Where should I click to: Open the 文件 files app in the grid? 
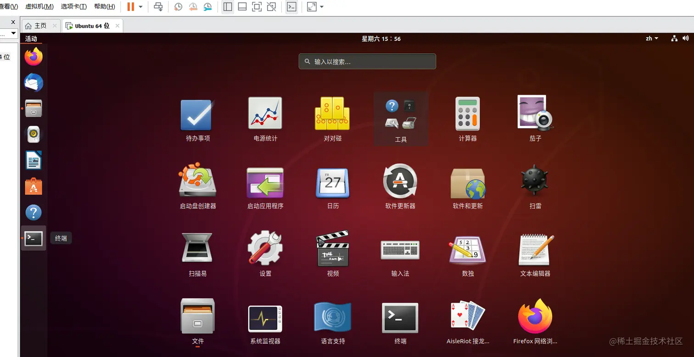(x=198, y=322)
